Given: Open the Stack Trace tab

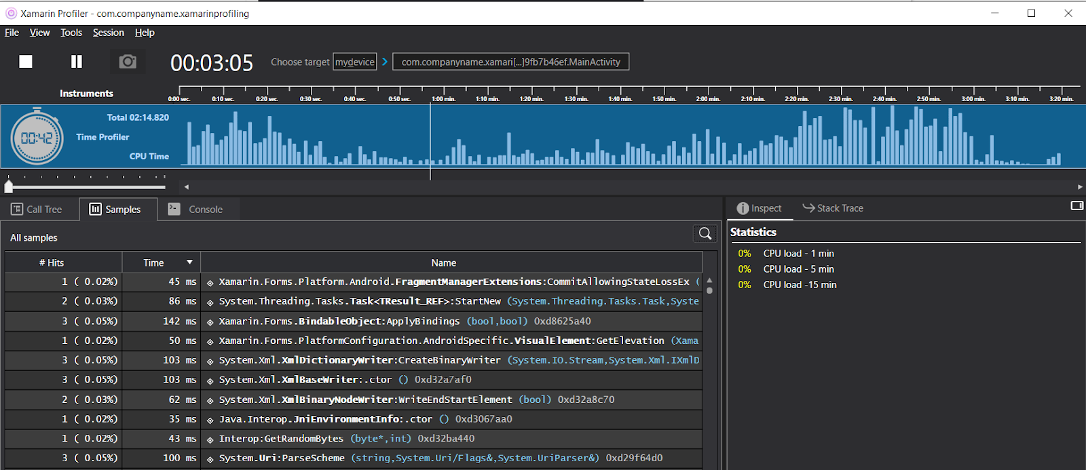Looking at the screenshot, I should click(x=833, y=208).
